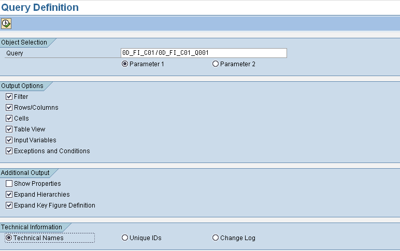Click the Additional Output group header

click(x=25, y=173)
